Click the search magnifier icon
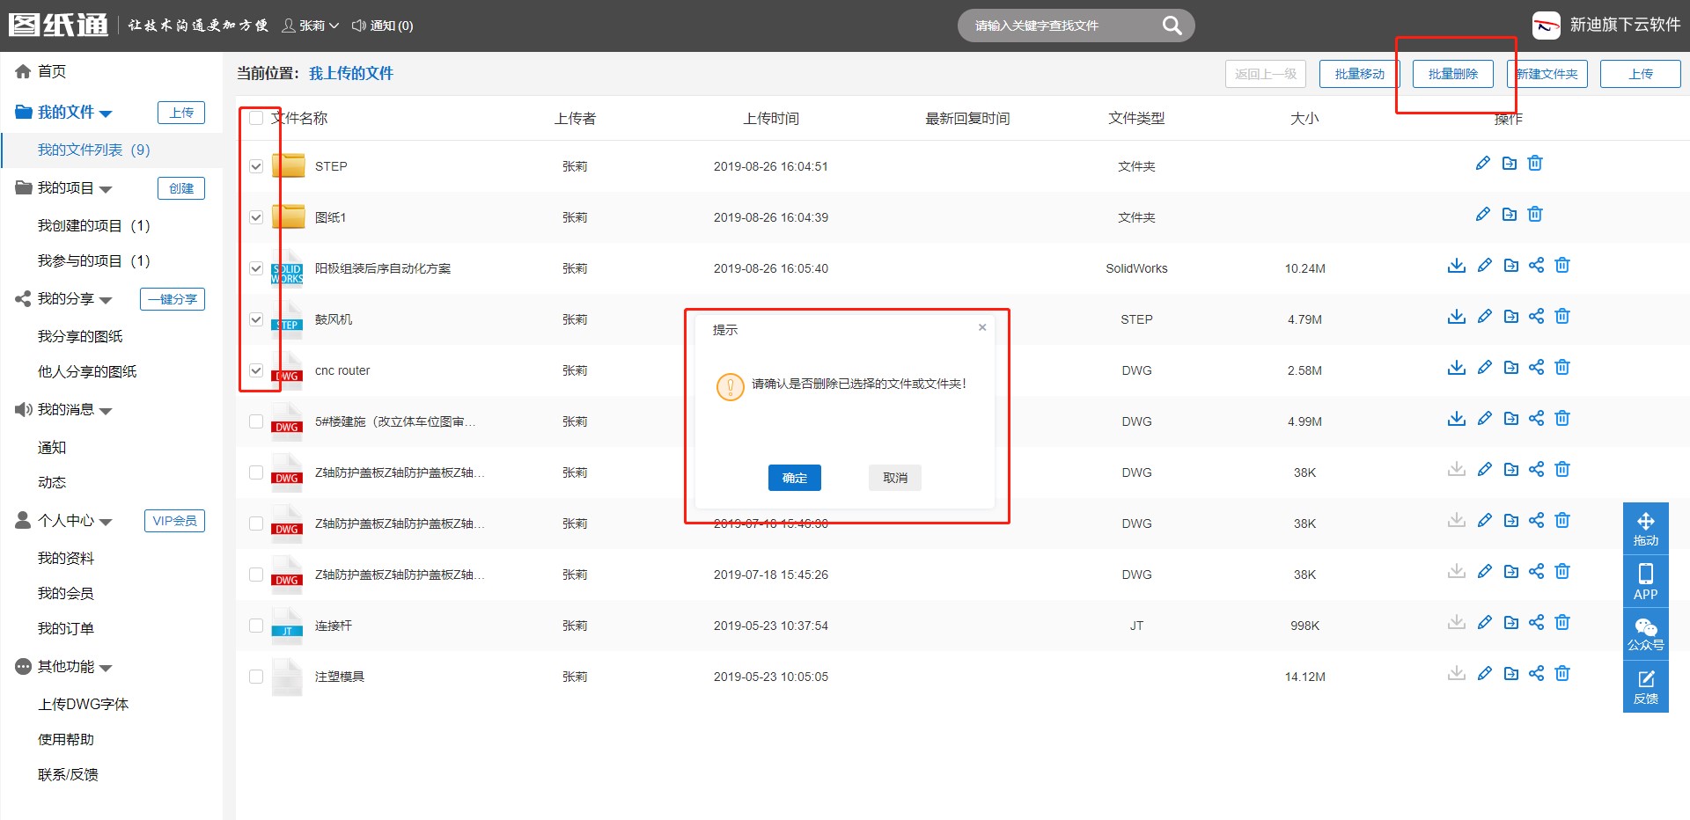This screenshot has width=1690, height=820. (1172, 26)
